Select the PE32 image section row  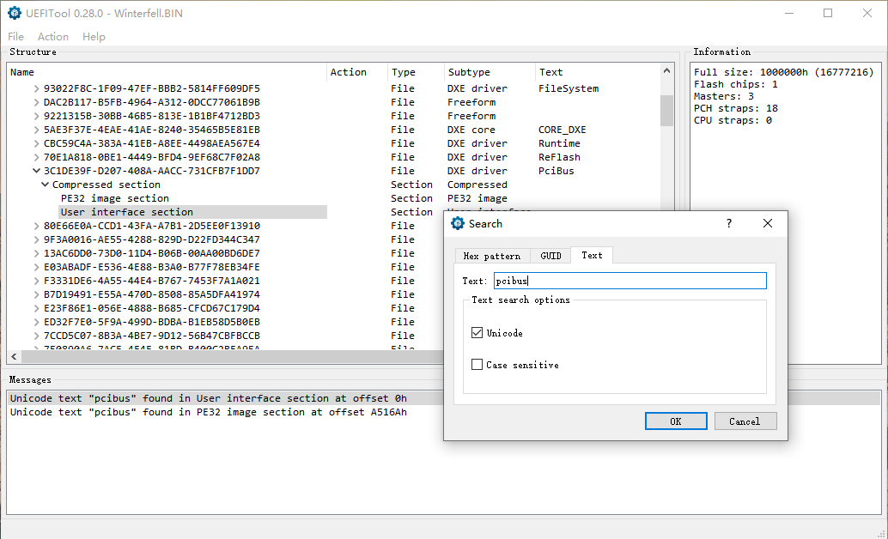click(x=115, y=198)
